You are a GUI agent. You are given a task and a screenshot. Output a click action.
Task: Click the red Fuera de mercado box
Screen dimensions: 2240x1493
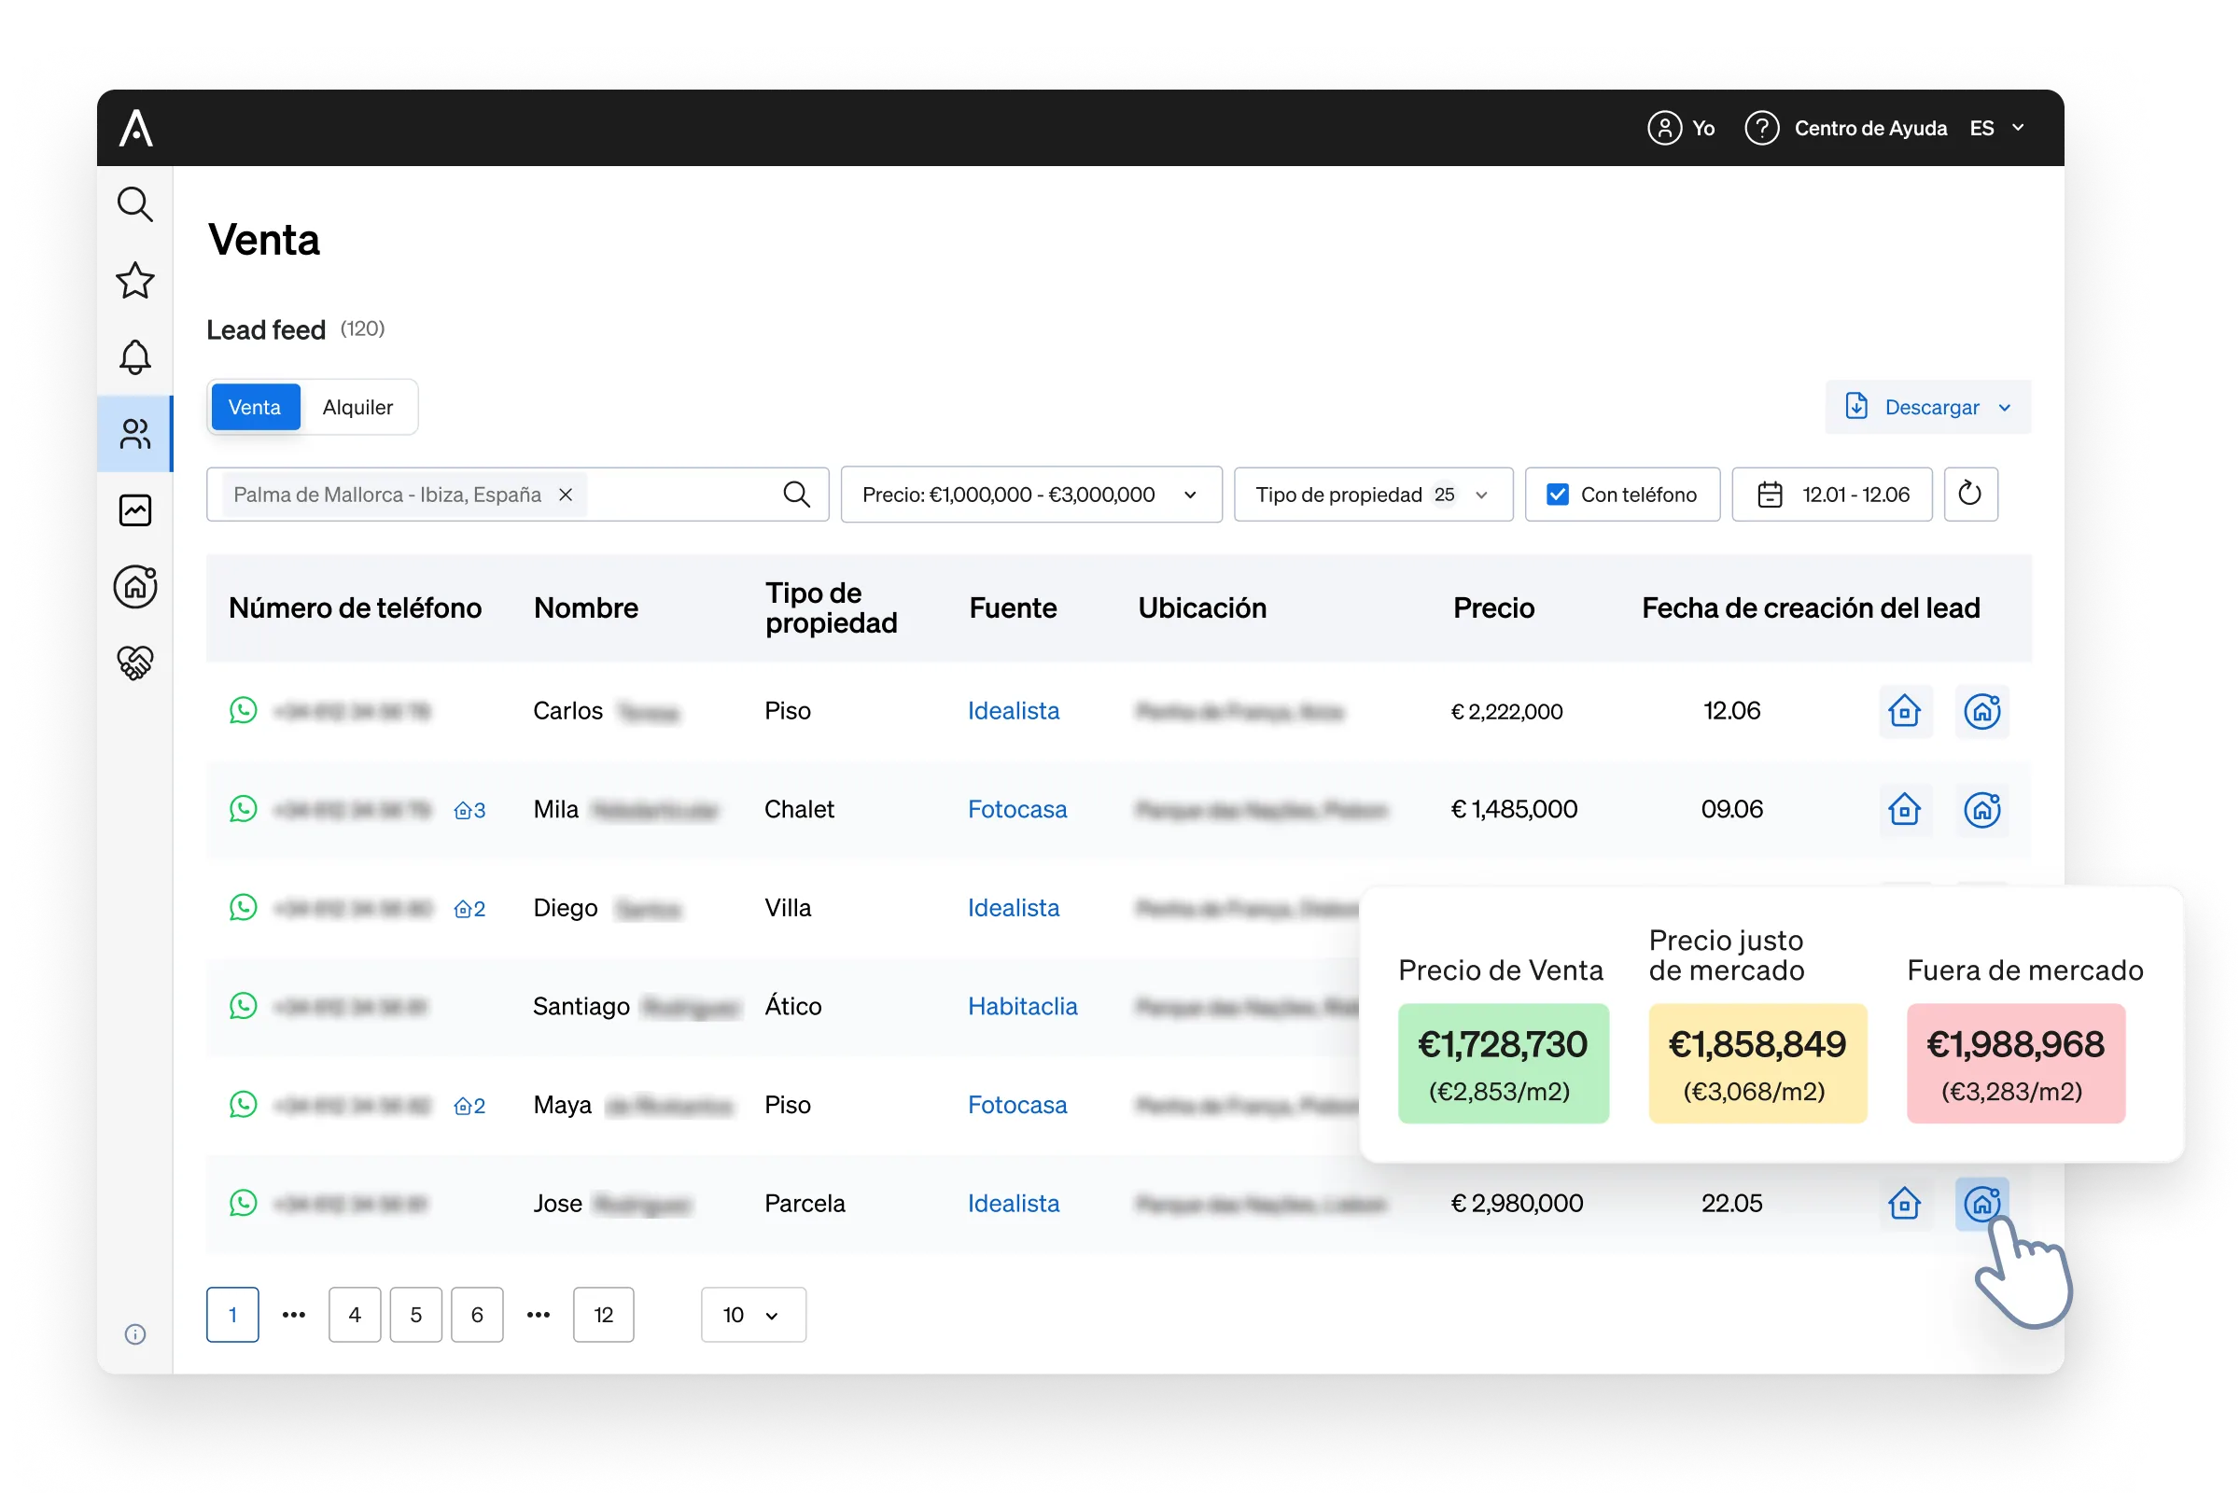coord(2015,1064)
